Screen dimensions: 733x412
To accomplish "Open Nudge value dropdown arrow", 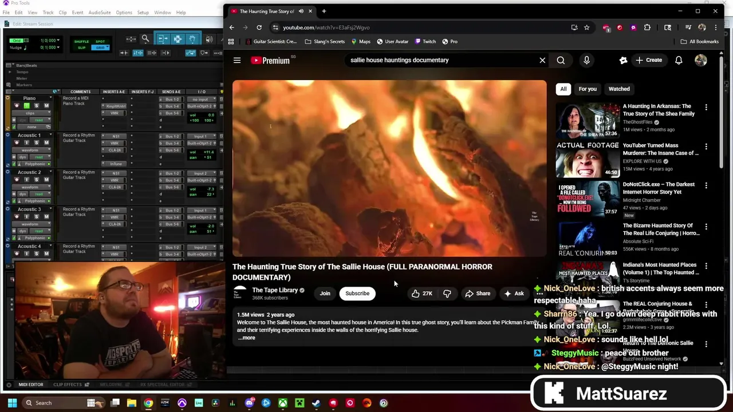I will (59, 47).
